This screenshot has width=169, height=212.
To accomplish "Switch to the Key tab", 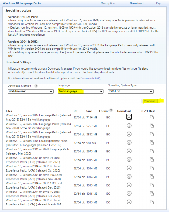I will [158, 3].
